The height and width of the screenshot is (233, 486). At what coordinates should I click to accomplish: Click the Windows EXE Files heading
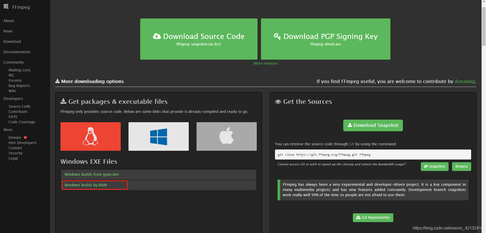(x=89, y=162)
